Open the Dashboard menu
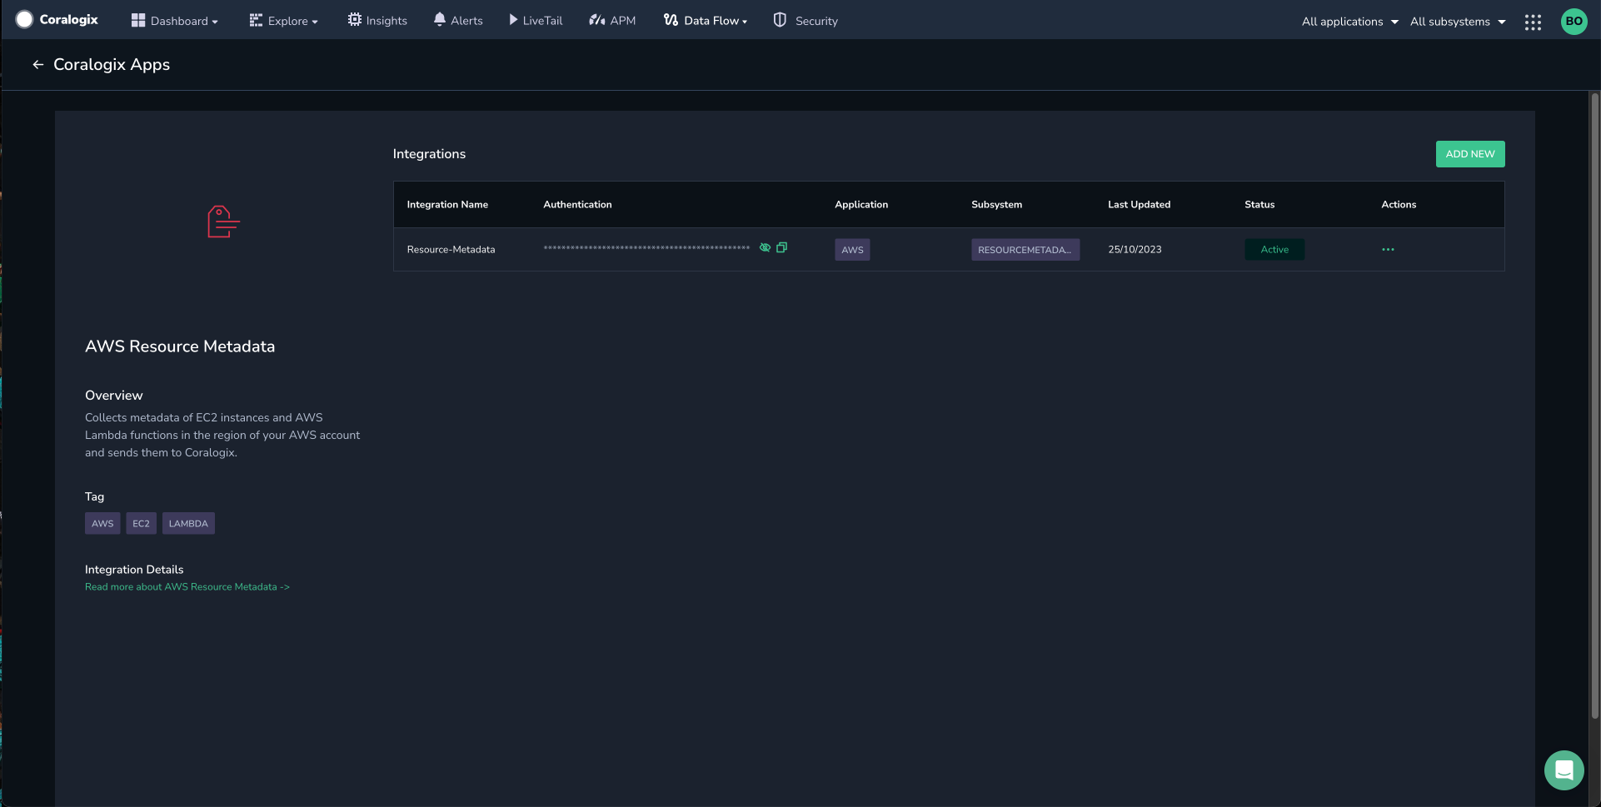1601x807 pixels. [x=175, y=21]
